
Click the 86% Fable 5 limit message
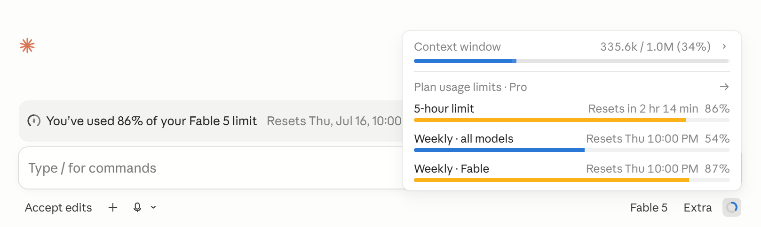(151, 121)
